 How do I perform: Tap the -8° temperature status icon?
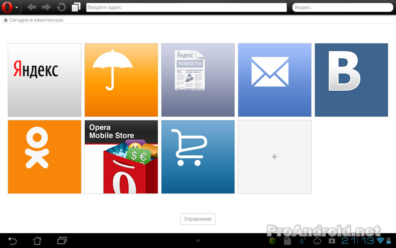[302, 241]
